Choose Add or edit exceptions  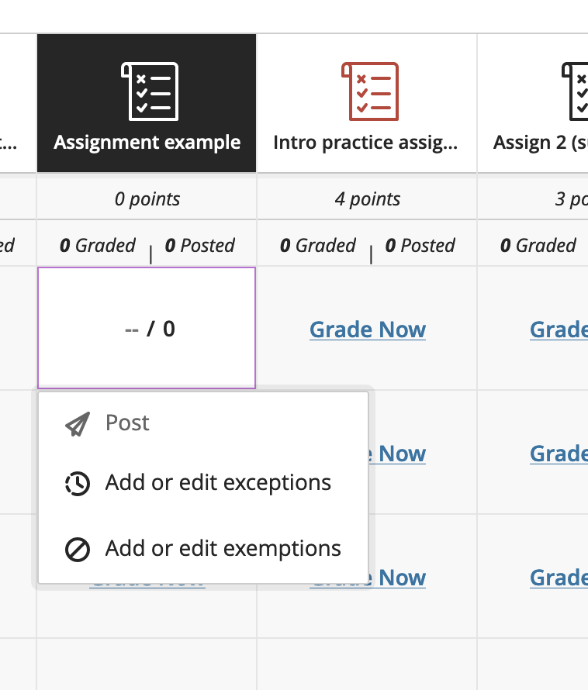pyautogui.click(x=218, y=483)
